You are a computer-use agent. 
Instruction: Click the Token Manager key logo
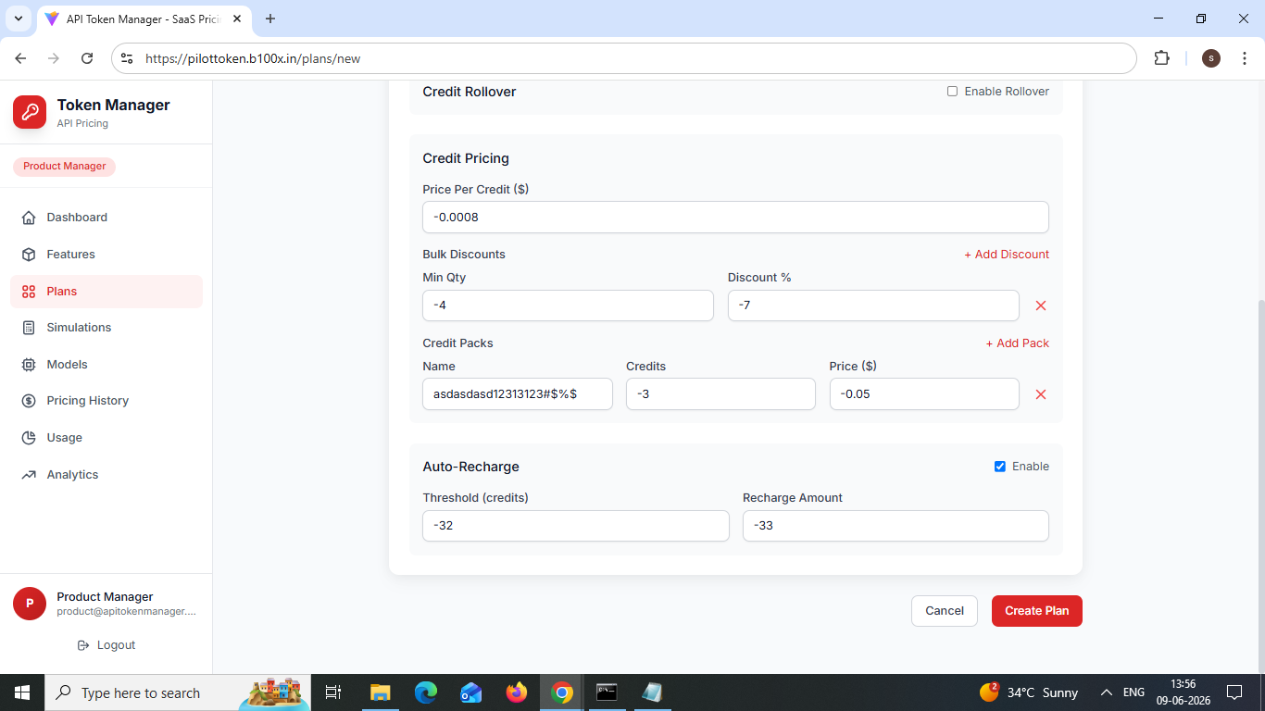(x=30, y=112)
